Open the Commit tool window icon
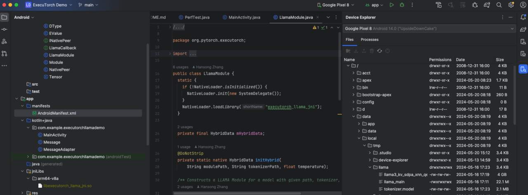Image resolution: width=528 pixels, height=195 pixels. pos(4,29)
